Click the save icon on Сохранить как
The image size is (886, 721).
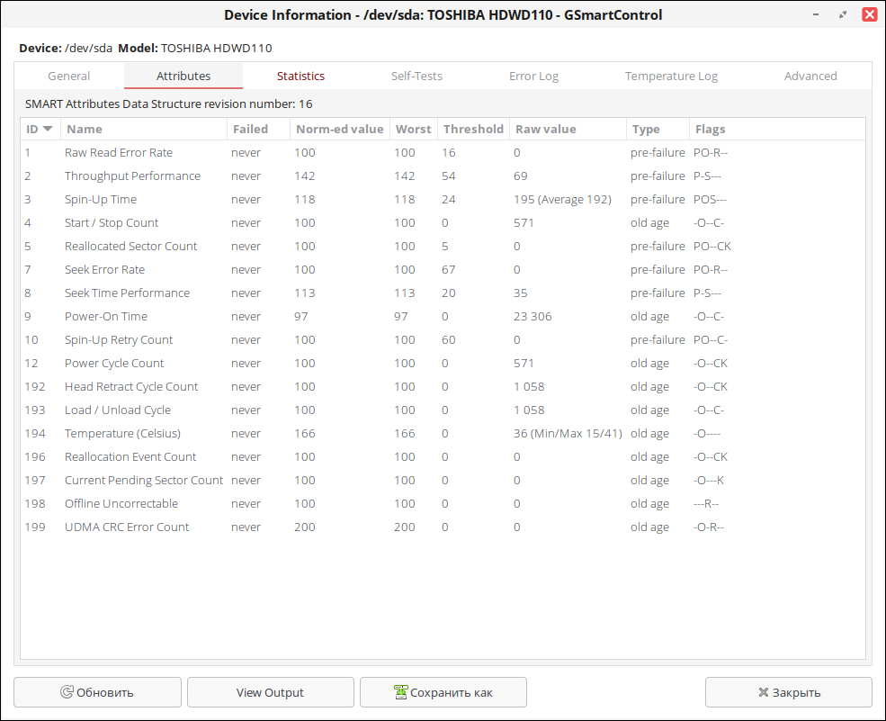pyautogui.click(x=400, y=692)
